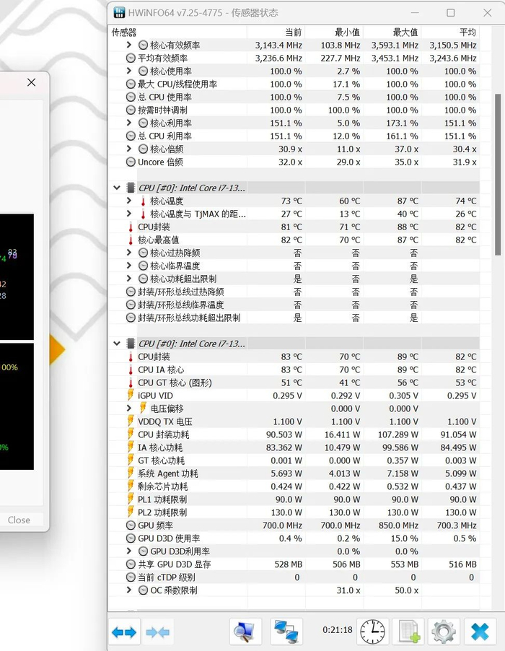Maximize the HWiNFO64 sensor window
This screenshot has height=651, width=505.
pyautogui.click(x=451, y=13)
